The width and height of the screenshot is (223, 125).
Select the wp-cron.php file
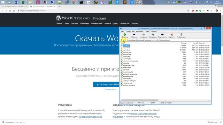127,55
